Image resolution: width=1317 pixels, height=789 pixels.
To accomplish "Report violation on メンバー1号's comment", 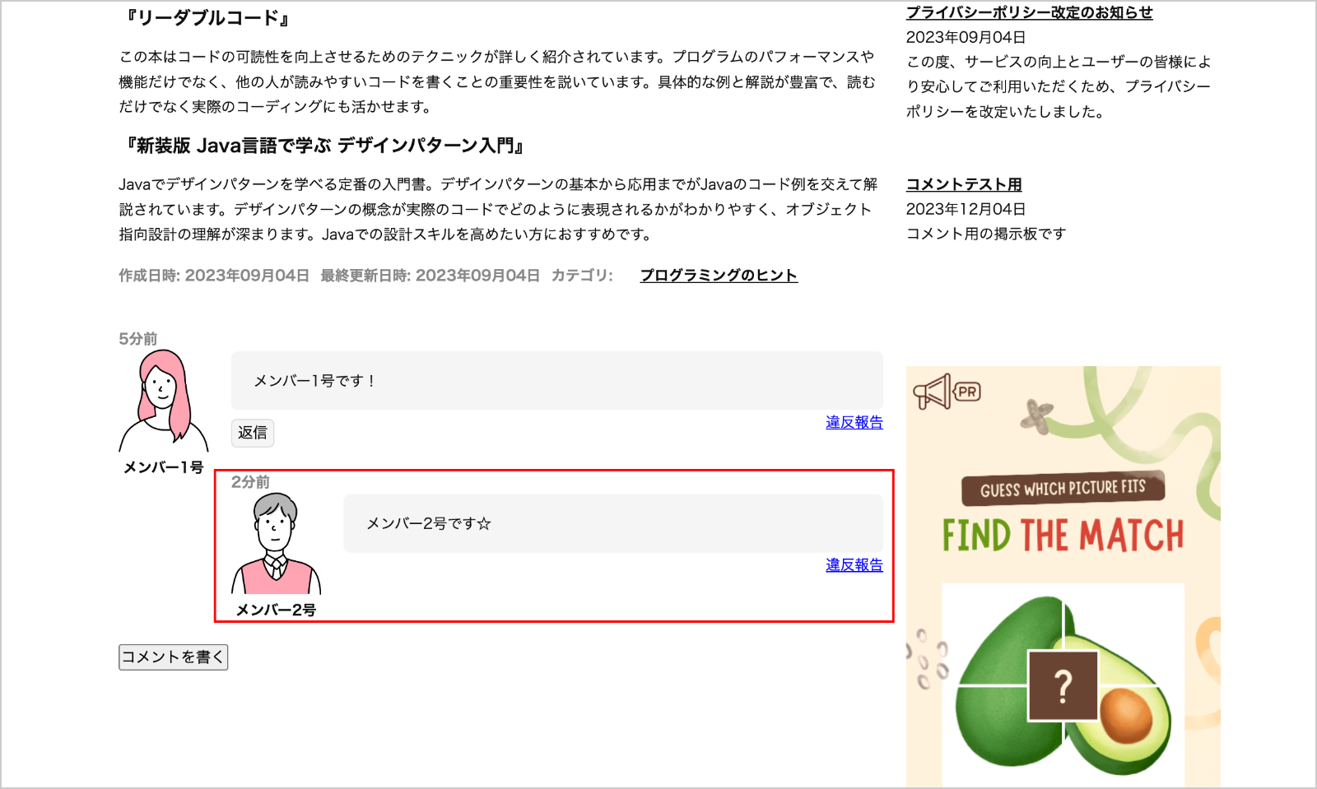I will click(854, 422).
